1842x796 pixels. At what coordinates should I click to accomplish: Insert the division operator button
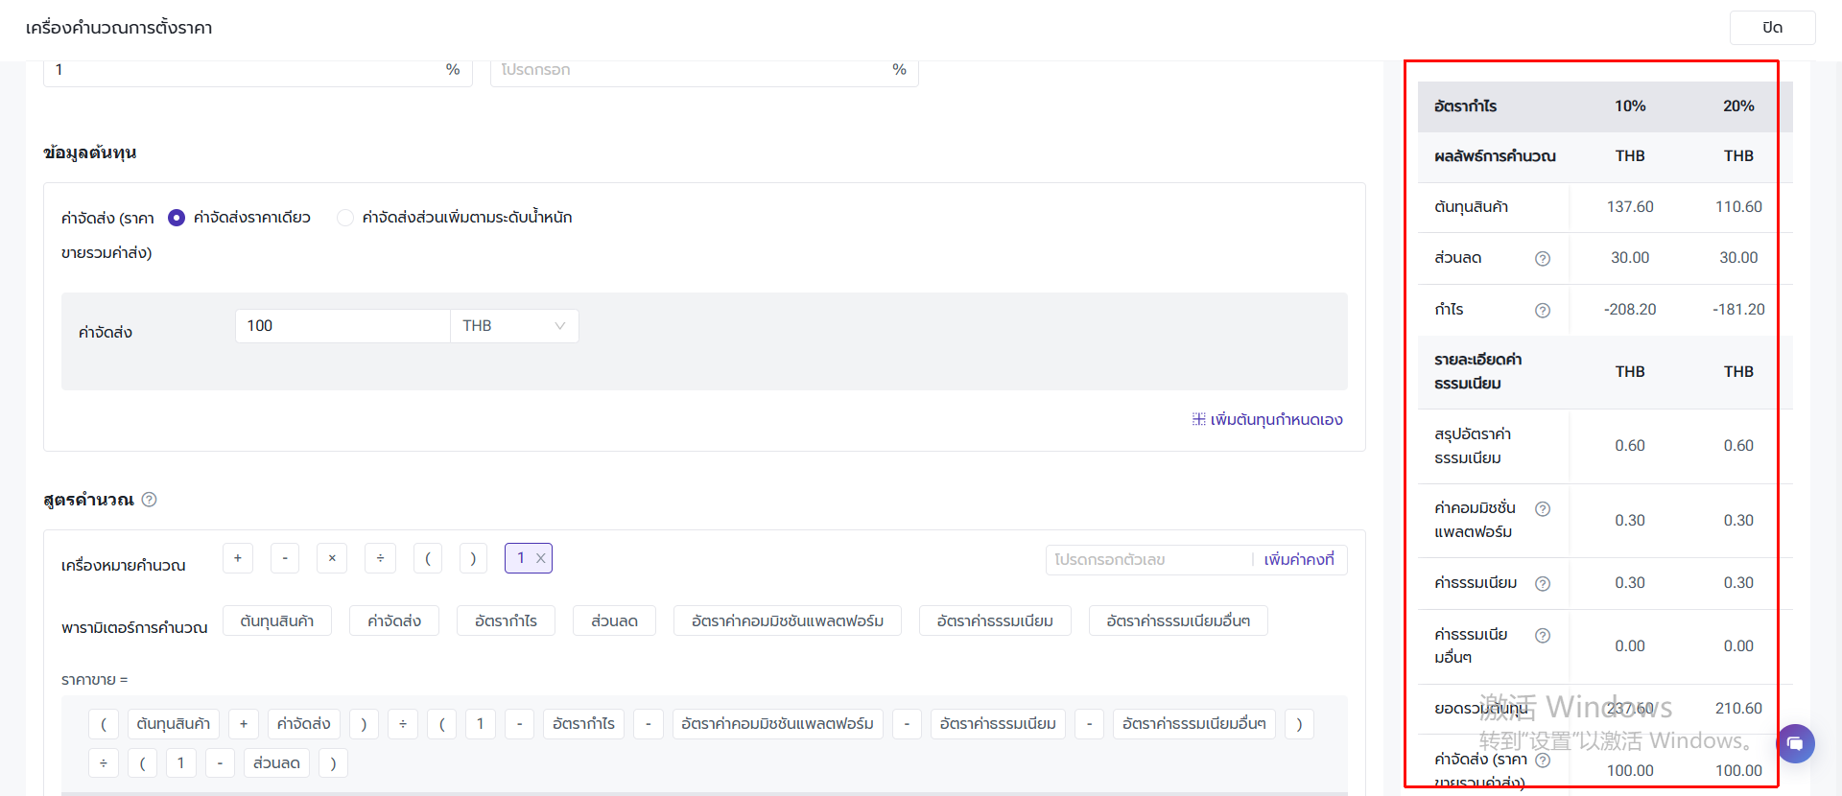point(380,558)
